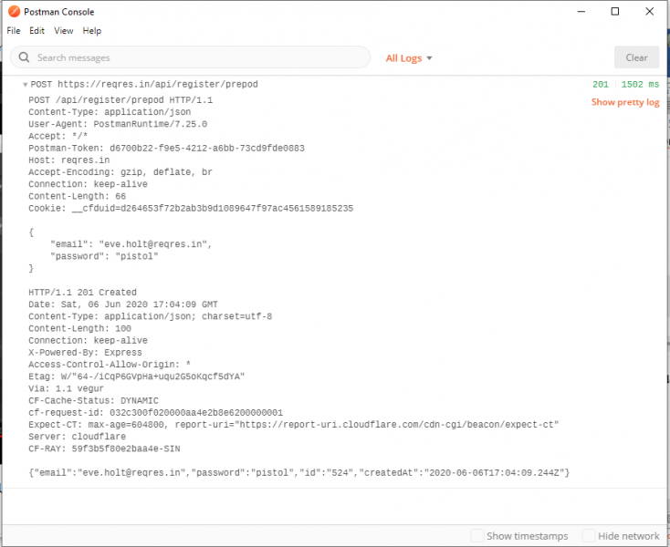Viewport: 670px width, 547px height.
Task: Clear the console with Clear button
Action: point(636,57)
